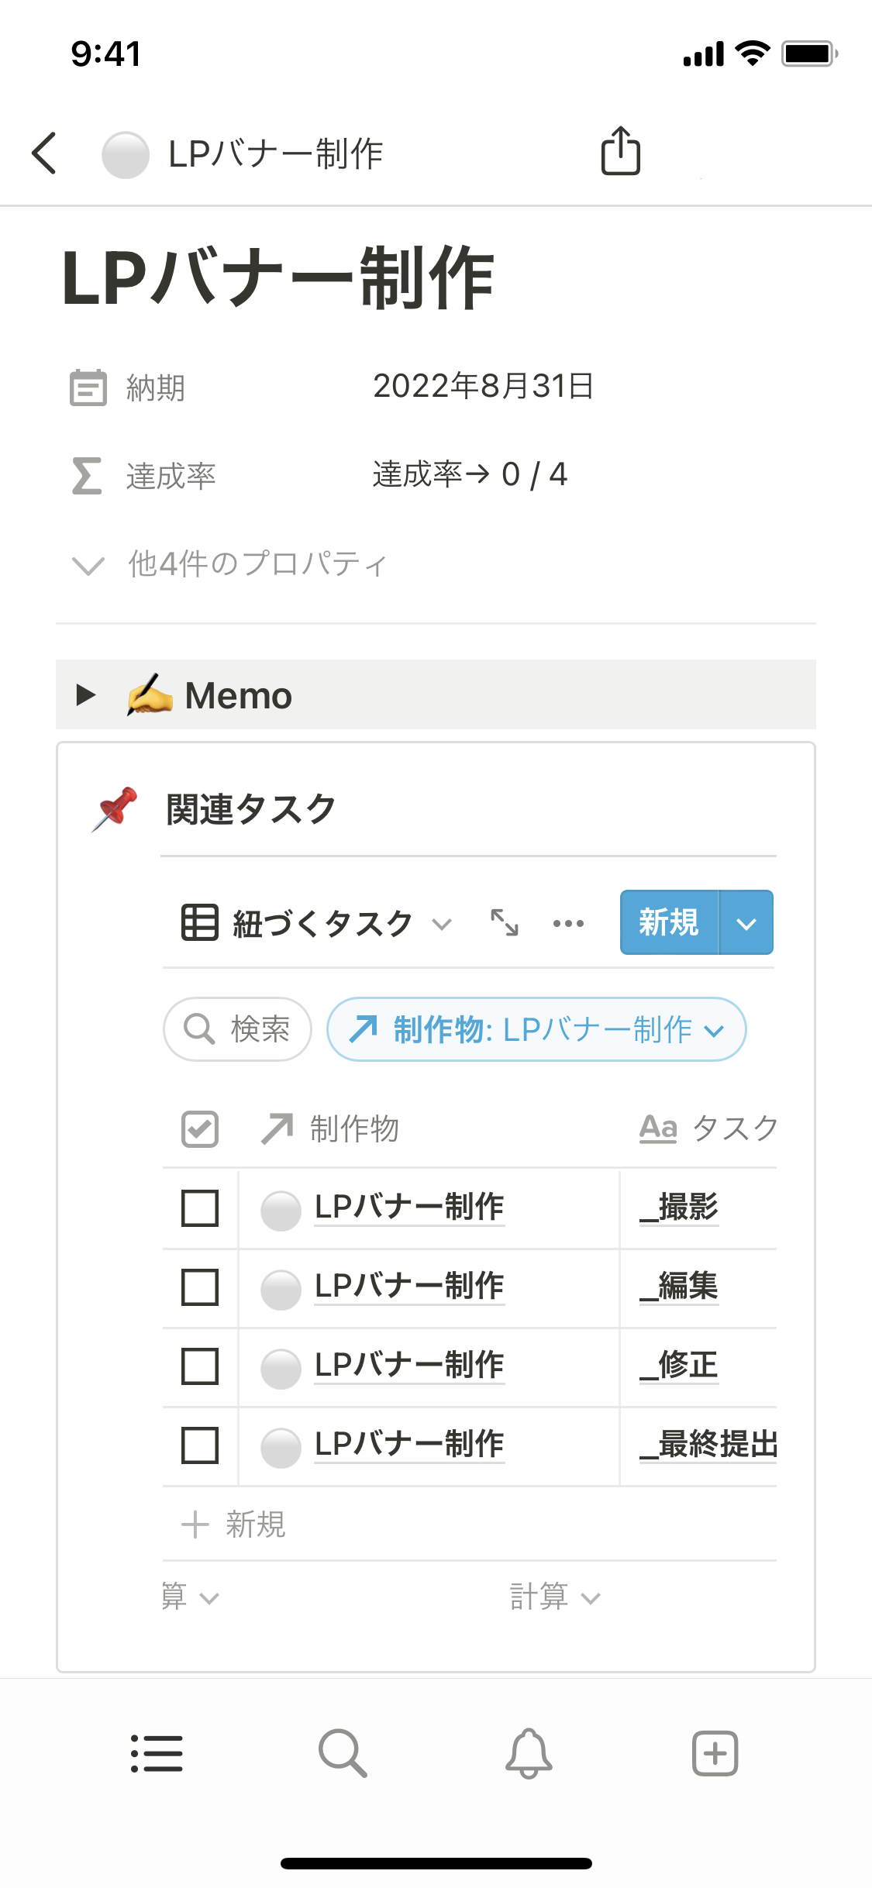Tap the search magnifier in bottom bar
872x1888 pixels.
pyautogui.click(x=342, y=1753)
